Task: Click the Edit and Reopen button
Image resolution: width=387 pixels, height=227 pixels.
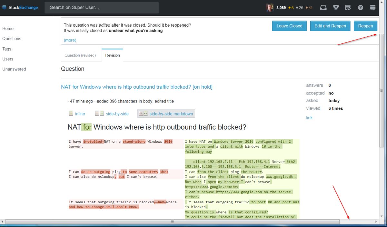Action: 330,26
